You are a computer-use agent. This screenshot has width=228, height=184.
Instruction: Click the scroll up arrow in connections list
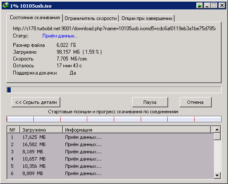click(x=217, y=129)
